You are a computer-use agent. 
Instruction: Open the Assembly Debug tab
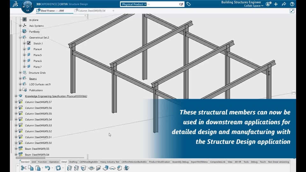point(180,162)
